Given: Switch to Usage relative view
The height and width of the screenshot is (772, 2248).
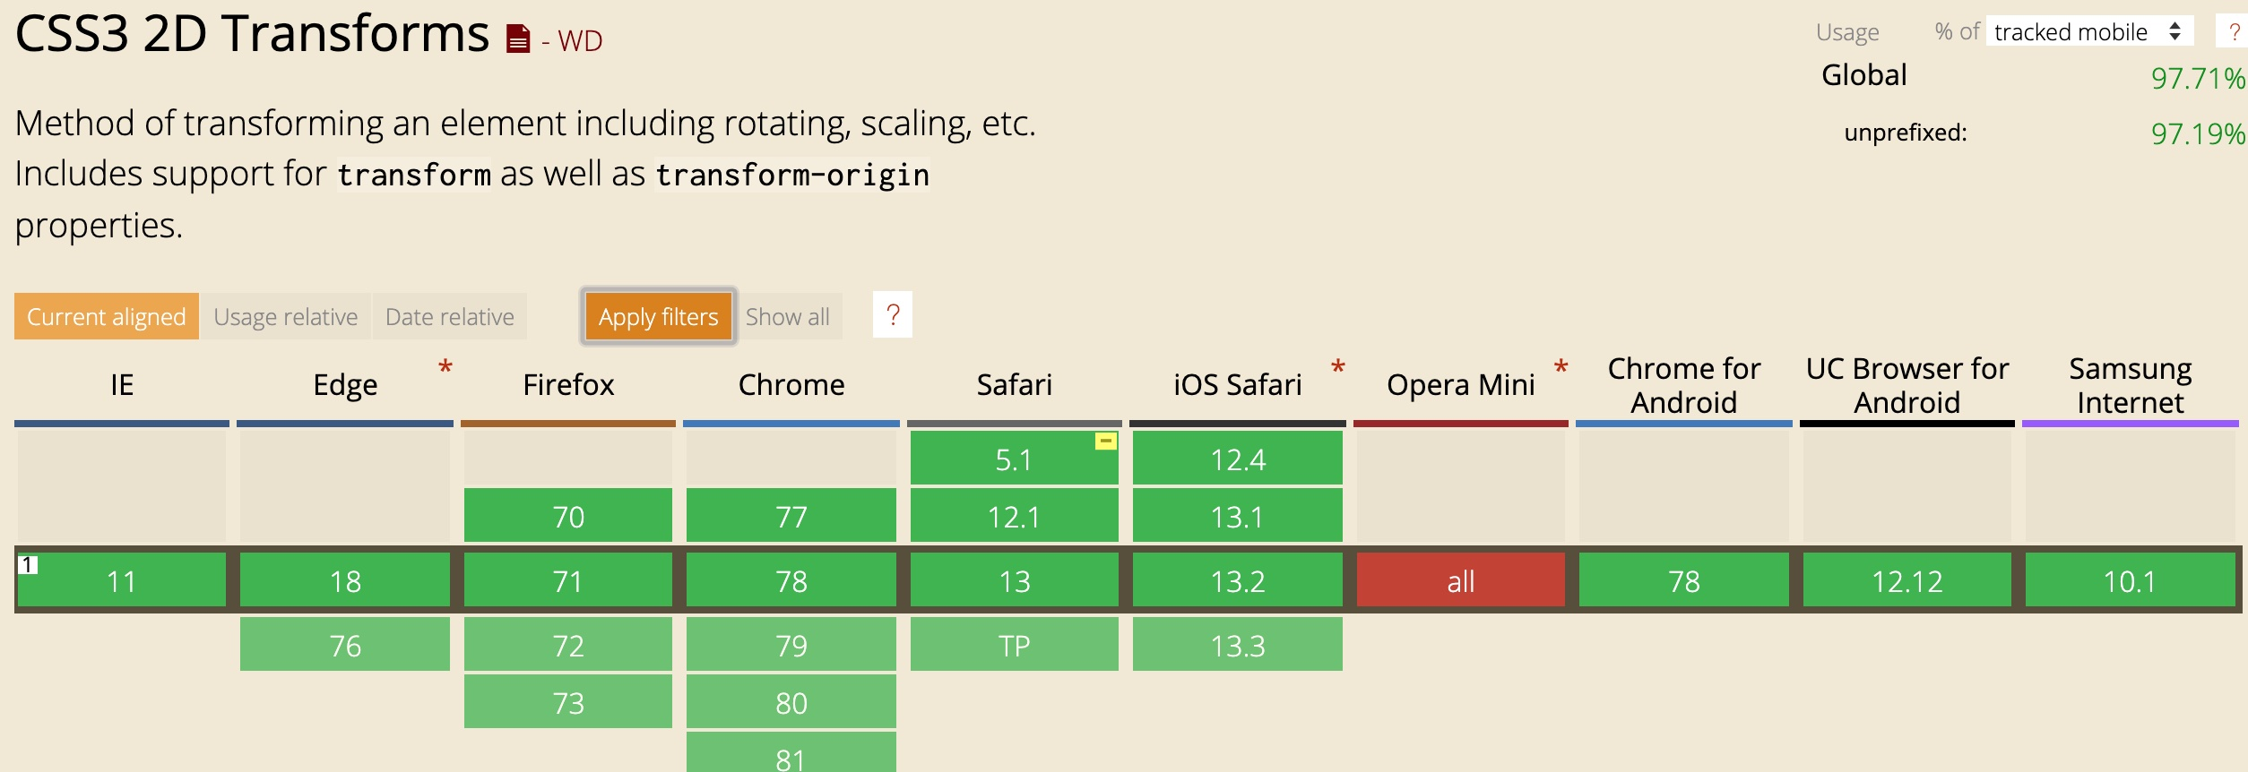Looking at the screenshot, I should coord(285,316).
